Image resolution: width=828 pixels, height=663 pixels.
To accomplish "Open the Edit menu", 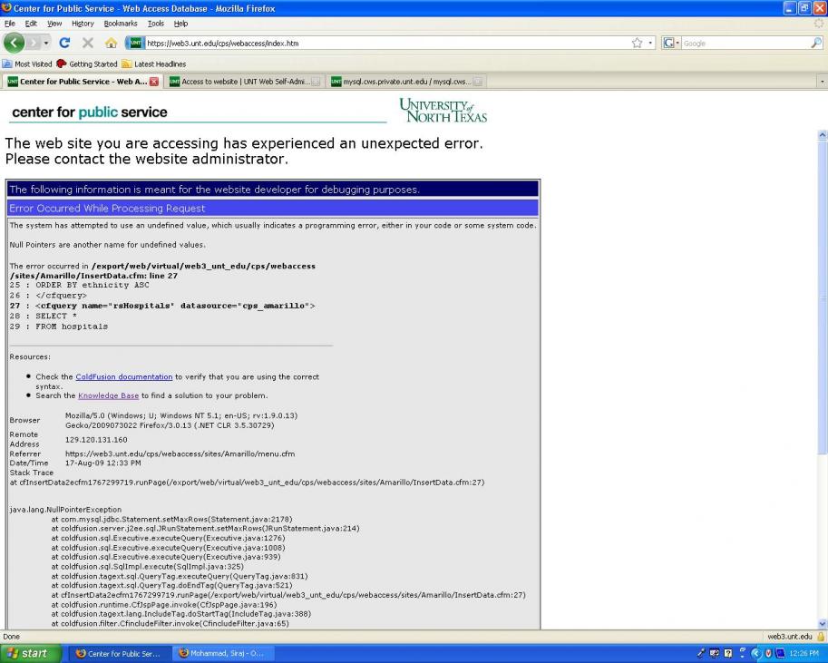I will point(31,24).
